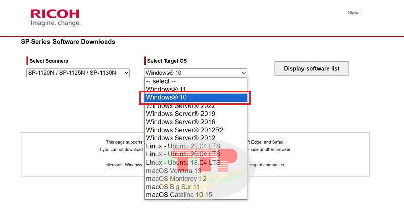Choose macOS Monterey 12 option
404x211 pixels.
pyautogui.click(x=196, y=179)
